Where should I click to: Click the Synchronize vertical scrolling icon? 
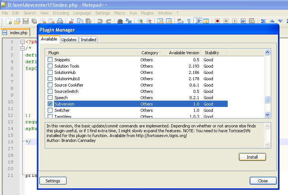(x=160, y=21)
